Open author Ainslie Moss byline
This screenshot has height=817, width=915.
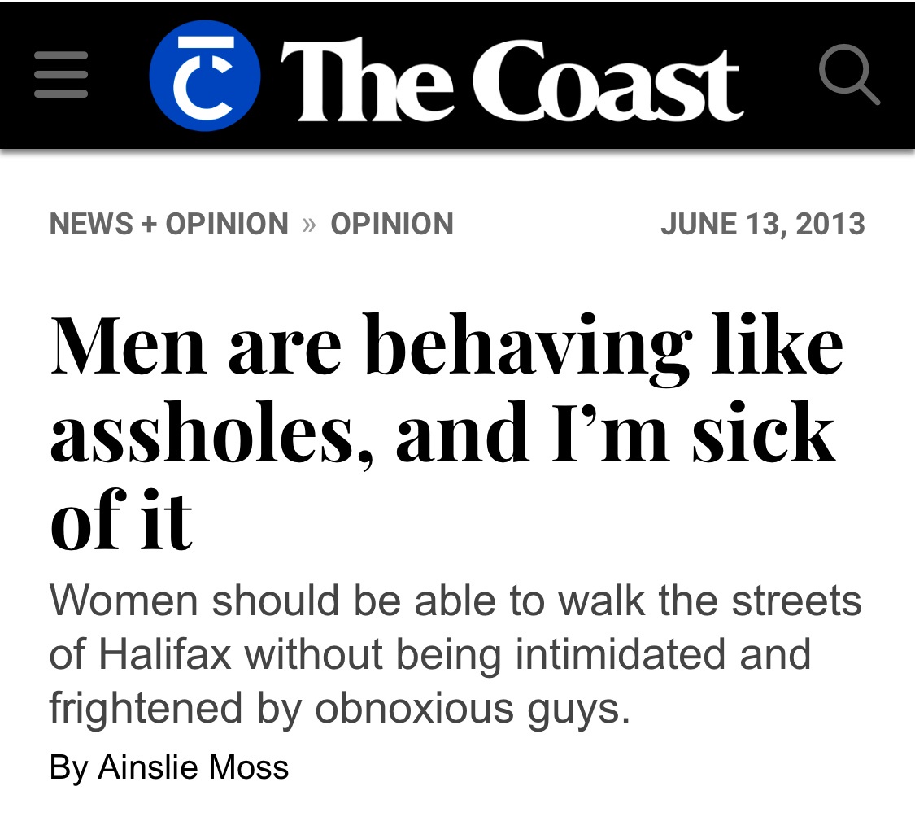(x=193, y=767)
